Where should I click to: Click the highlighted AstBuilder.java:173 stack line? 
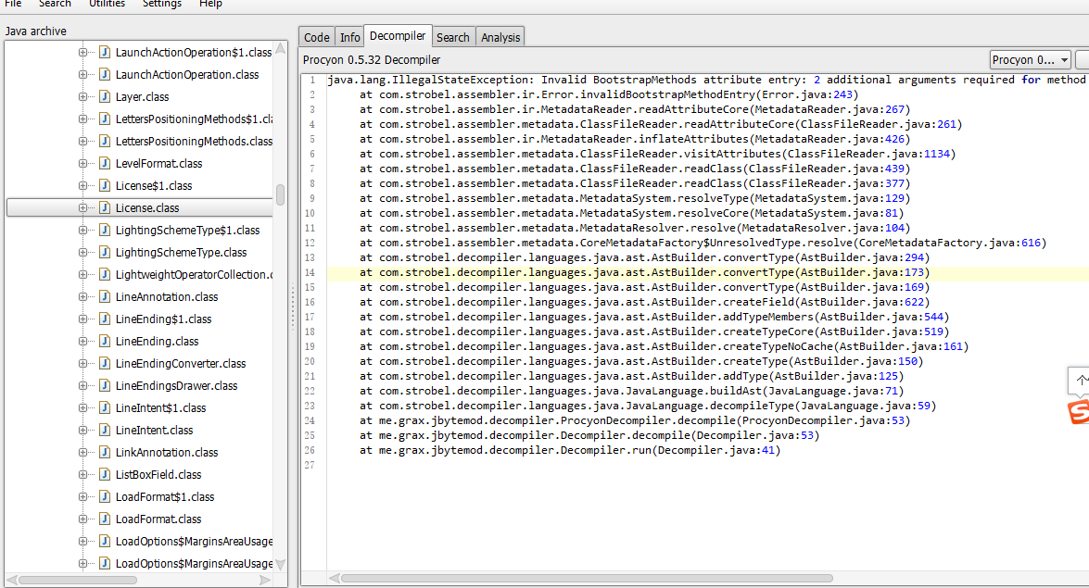click(645, 272)
